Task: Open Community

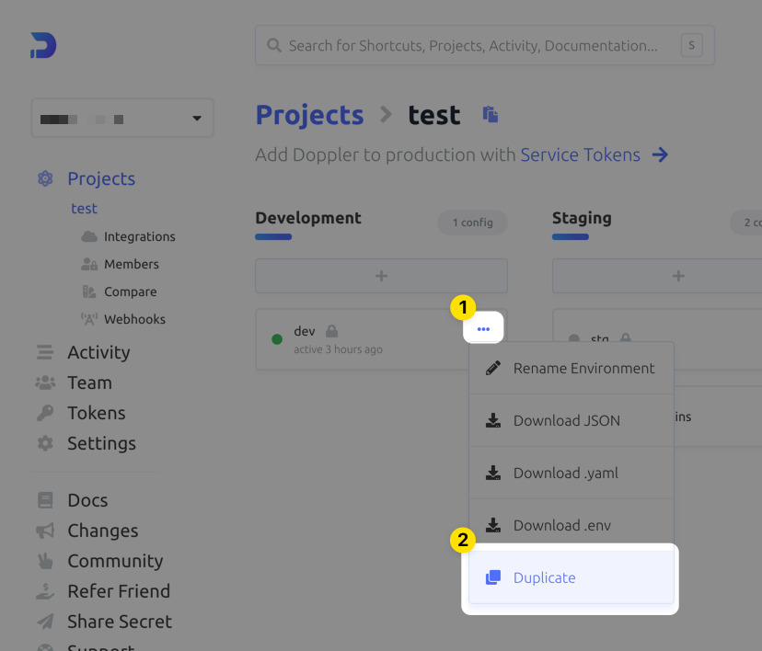Action: [x=115, y=561]
